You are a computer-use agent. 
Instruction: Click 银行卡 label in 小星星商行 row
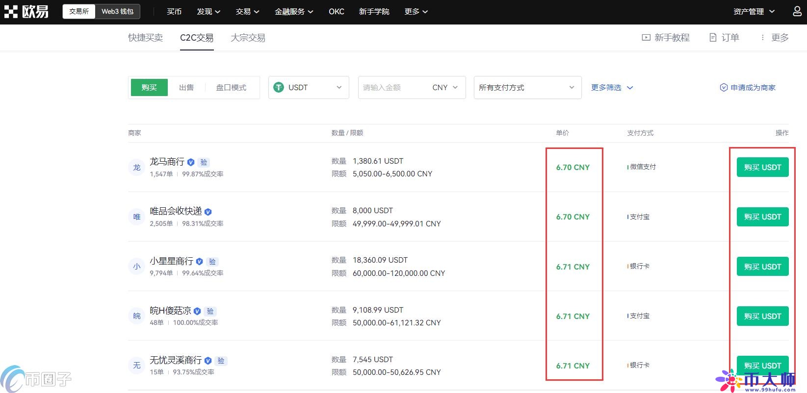click(640, 266)
